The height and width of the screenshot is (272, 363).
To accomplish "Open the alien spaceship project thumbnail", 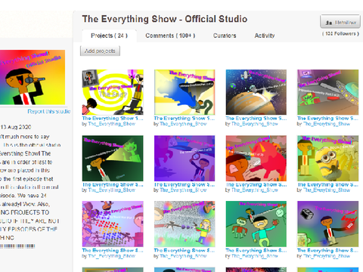I will click(x=327, y=92).
